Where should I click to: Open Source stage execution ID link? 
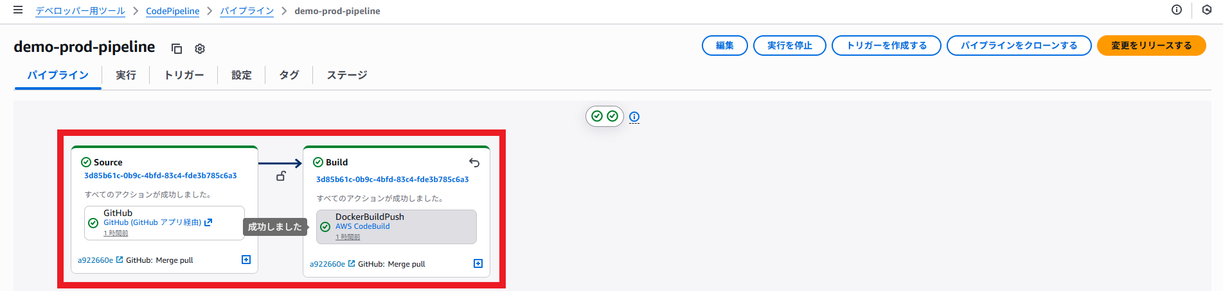tap(161, 176)
